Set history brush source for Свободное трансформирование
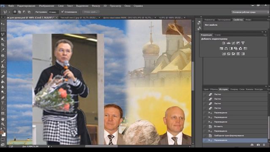The width and height of the screenshot is (270, 152). [x=205, y=136]
